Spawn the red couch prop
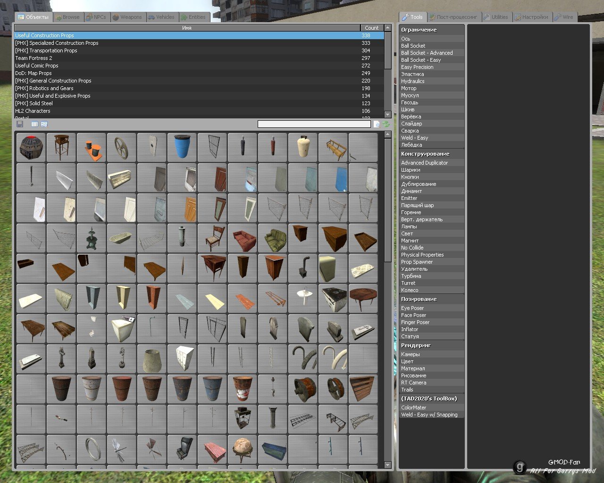604x483 pixels. coord(242,238)
